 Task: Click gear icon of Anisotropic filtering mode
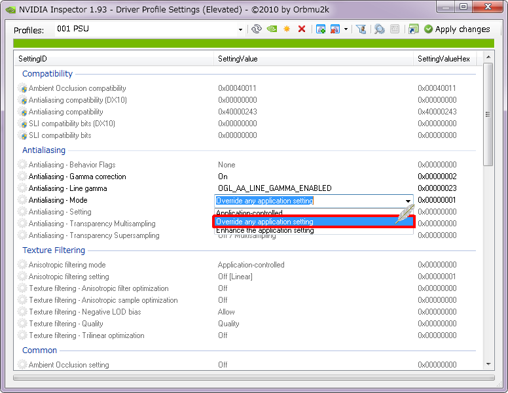(22, 265)
